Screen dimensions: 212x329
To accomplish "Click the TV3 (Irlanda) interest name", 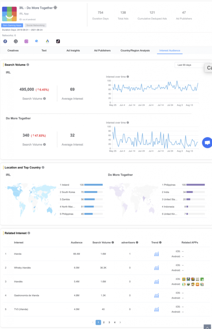I will tap(21, 309).
